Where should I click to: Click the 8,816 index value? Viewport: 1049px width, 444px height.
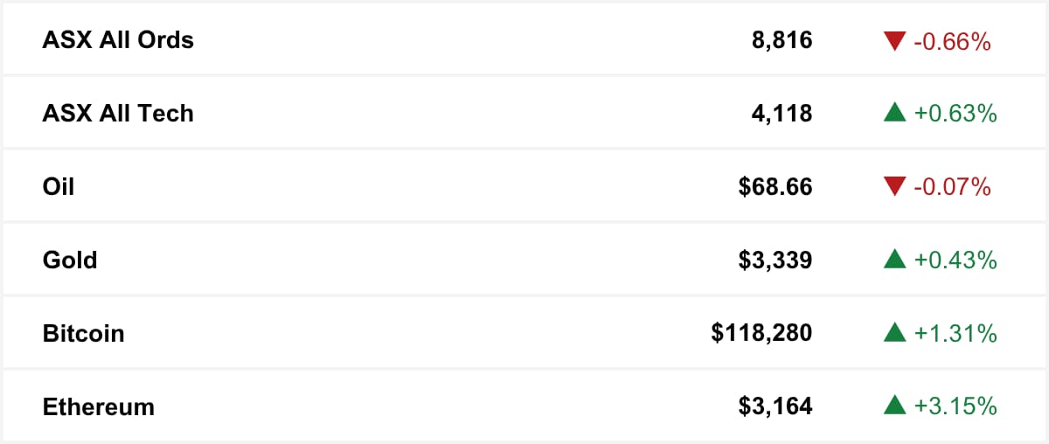pyautogui.click(x=782, y=40)
